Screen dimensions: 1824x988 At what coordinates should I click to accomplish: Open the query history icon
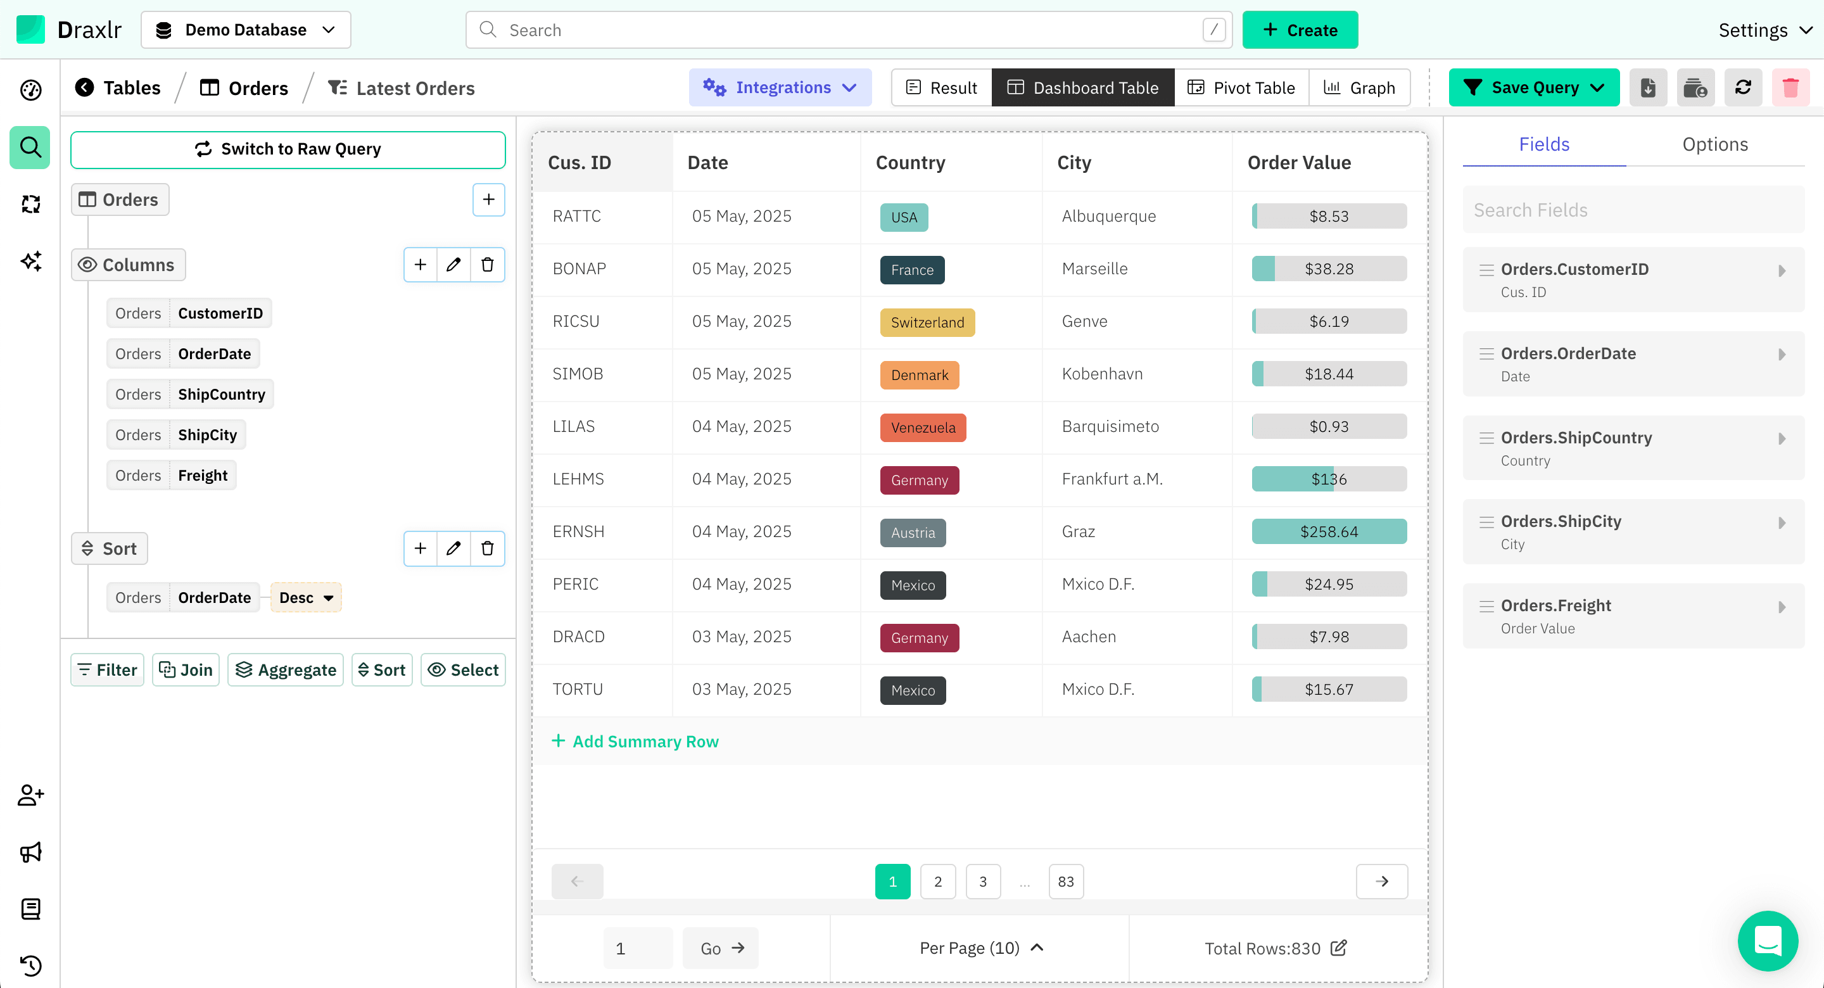point(30,965)
